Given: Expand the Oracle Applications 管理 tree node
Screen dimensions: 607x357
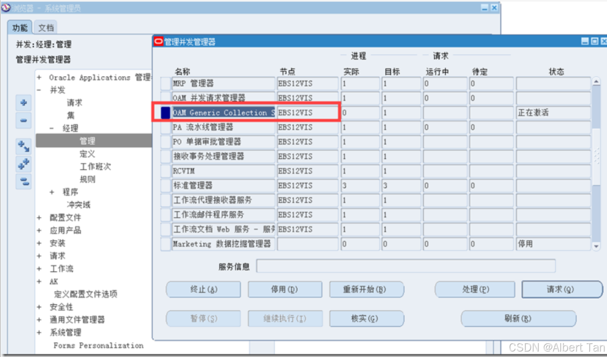Looking at the screenshot, I should point(39,78).
